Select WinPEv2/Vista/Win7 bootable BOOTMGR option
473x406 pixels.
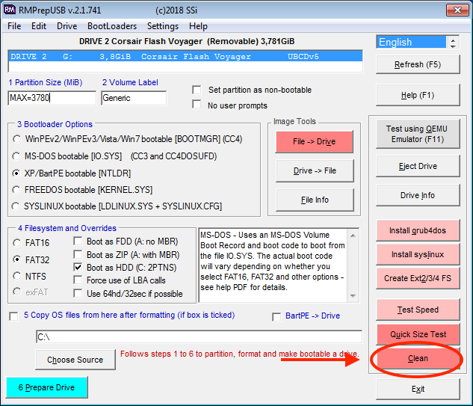[16, 139]
